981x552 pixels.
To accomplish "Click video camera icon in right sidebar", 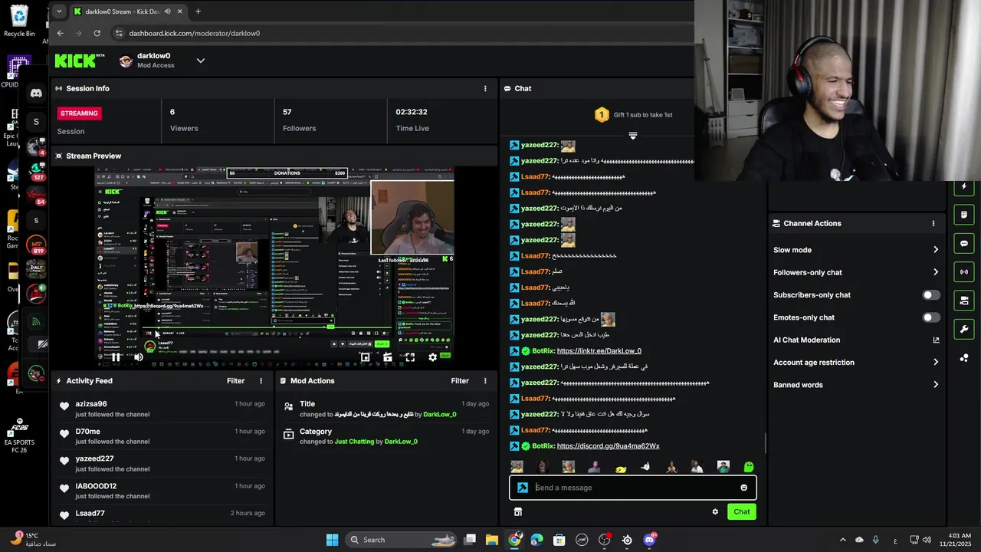I will pyautogui.click(x=964, y=300).
